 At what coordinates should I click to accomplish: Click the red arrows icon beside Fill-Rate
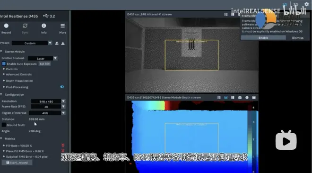pos(63,145)
